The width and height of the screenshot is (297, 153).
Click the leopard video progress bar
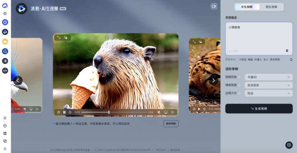click(218, 109)
